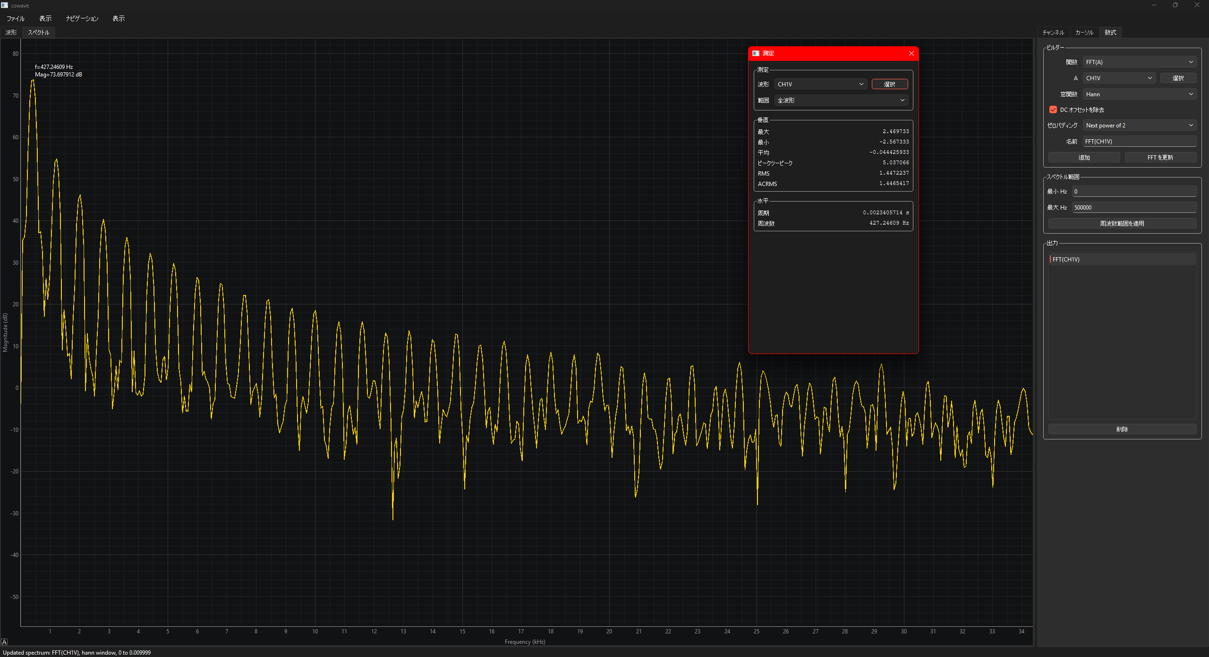This screenshot has height=657, width=1209.
Task: Click the A auto-scale icon at bottom-left
Action: pos(4,642)
